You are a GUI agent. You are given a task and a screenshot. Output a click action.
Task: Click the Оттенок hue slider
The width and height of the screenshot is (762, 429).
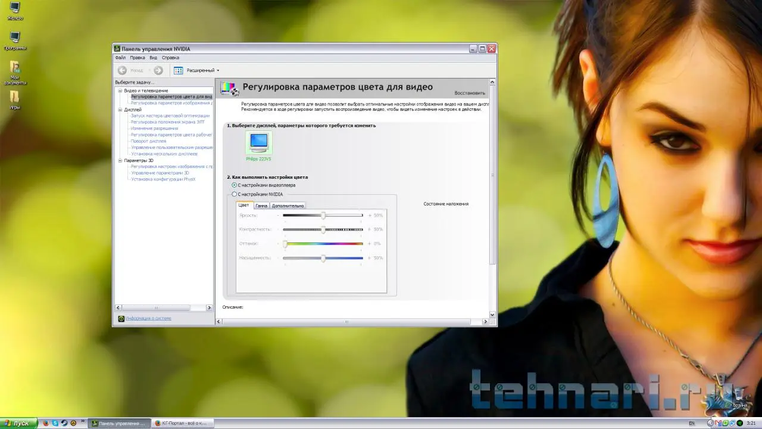tap(323, 244)
